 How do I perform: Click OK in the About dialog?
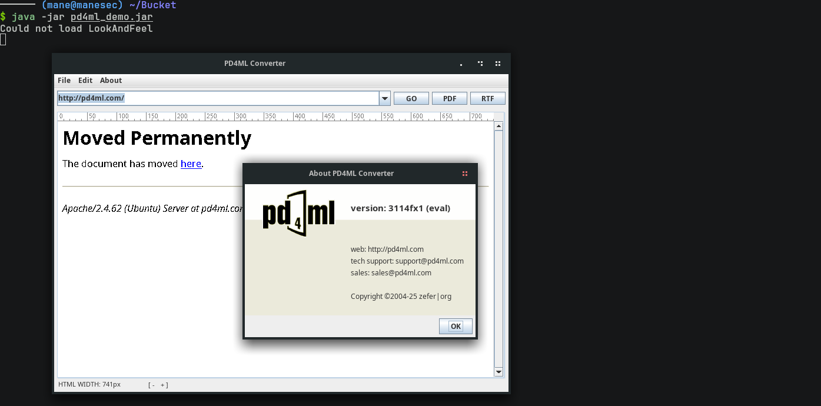[x=456, y=326]
